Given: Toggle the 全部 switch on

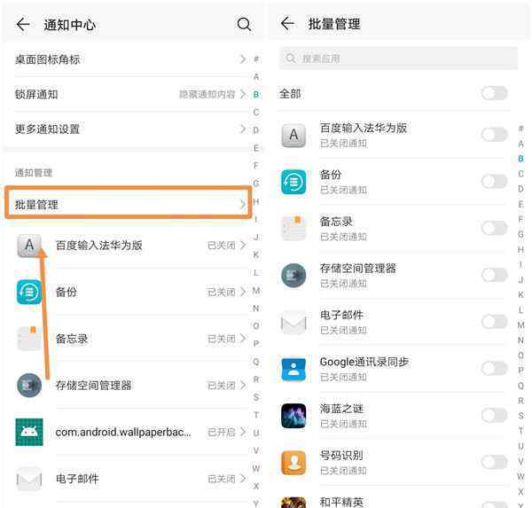Looking at the screenshot, I should (x=495, y=93).
